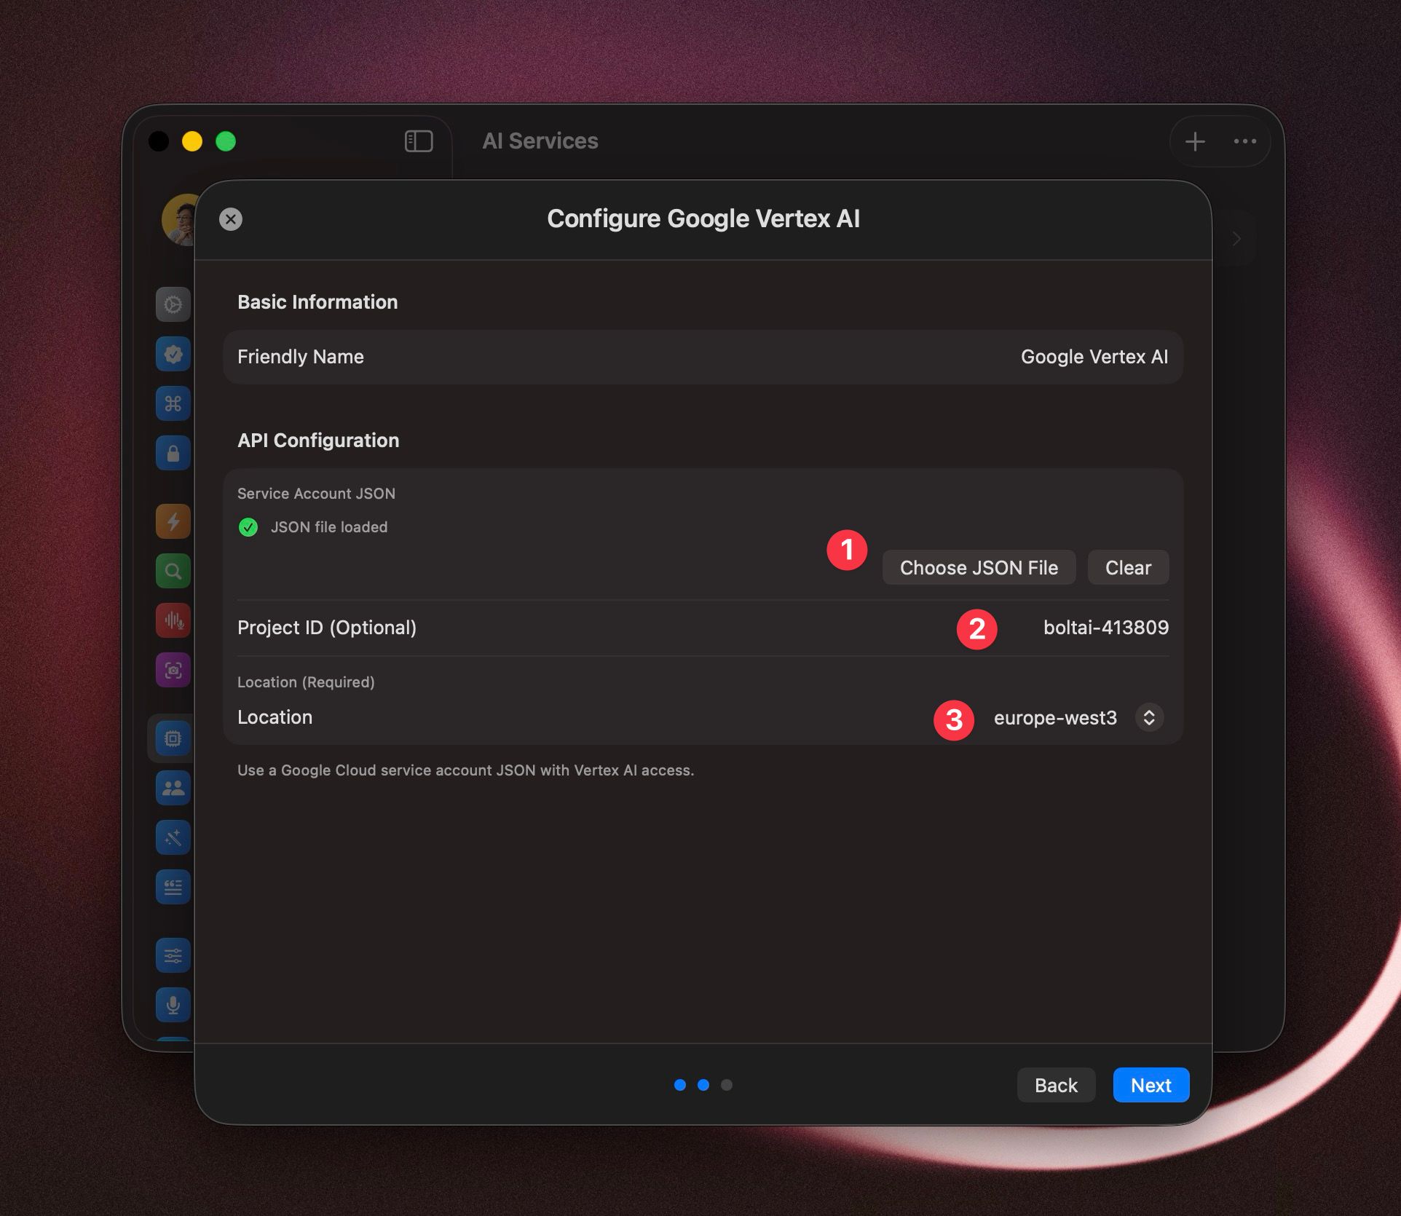Viewport: 1401px width, 1216px height.
Task: Open the lock privacy sidebar item
Action: point(173,453)
